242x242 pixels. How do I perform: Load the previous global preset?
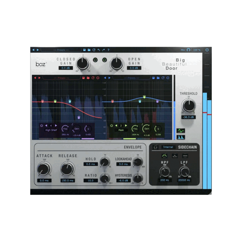[x=33, y=50]
